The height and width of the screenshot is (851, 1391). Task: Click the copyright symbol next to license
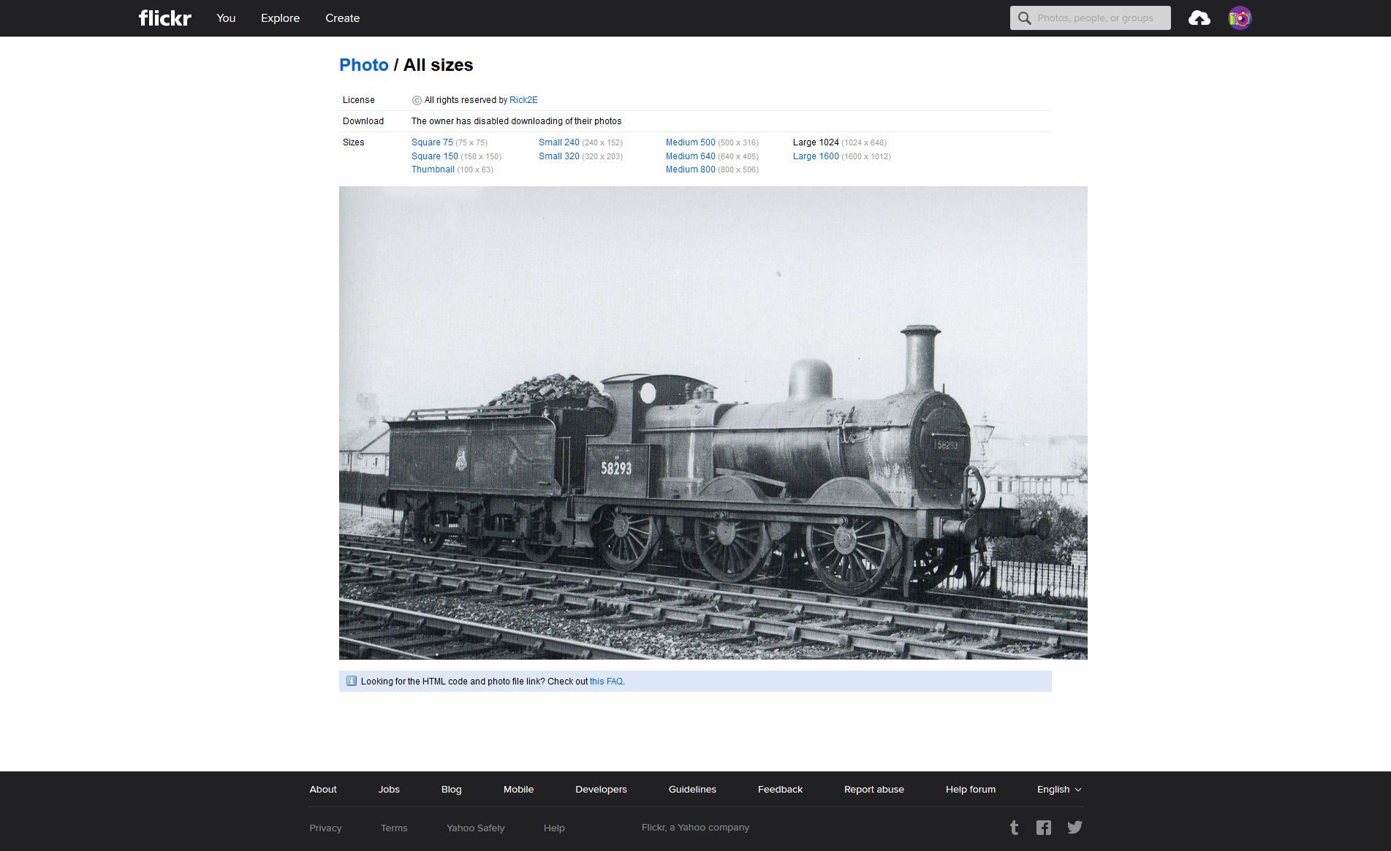tap(417, 101)
